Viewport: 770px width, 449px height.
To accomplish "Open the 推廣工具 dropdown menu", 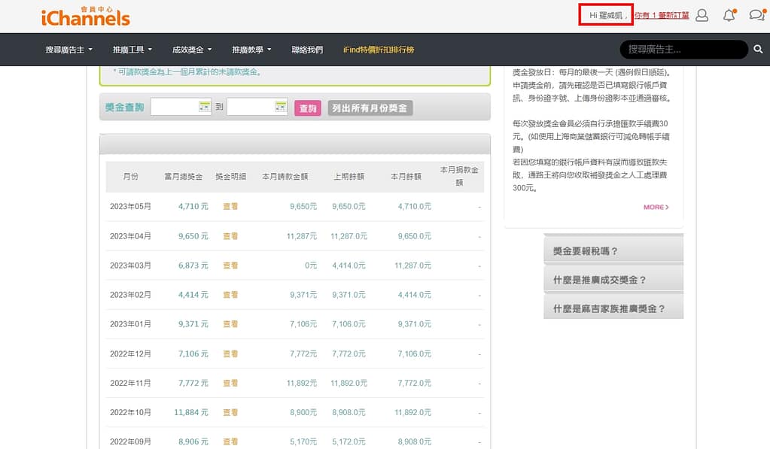I will pyautogui.click(x=129, y=49).
